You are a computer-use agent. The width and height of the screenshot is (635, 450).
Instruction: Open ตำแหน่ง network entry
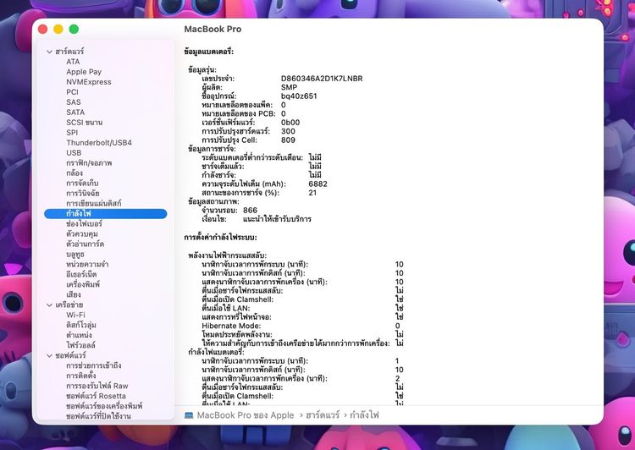[x=79, y=335]
